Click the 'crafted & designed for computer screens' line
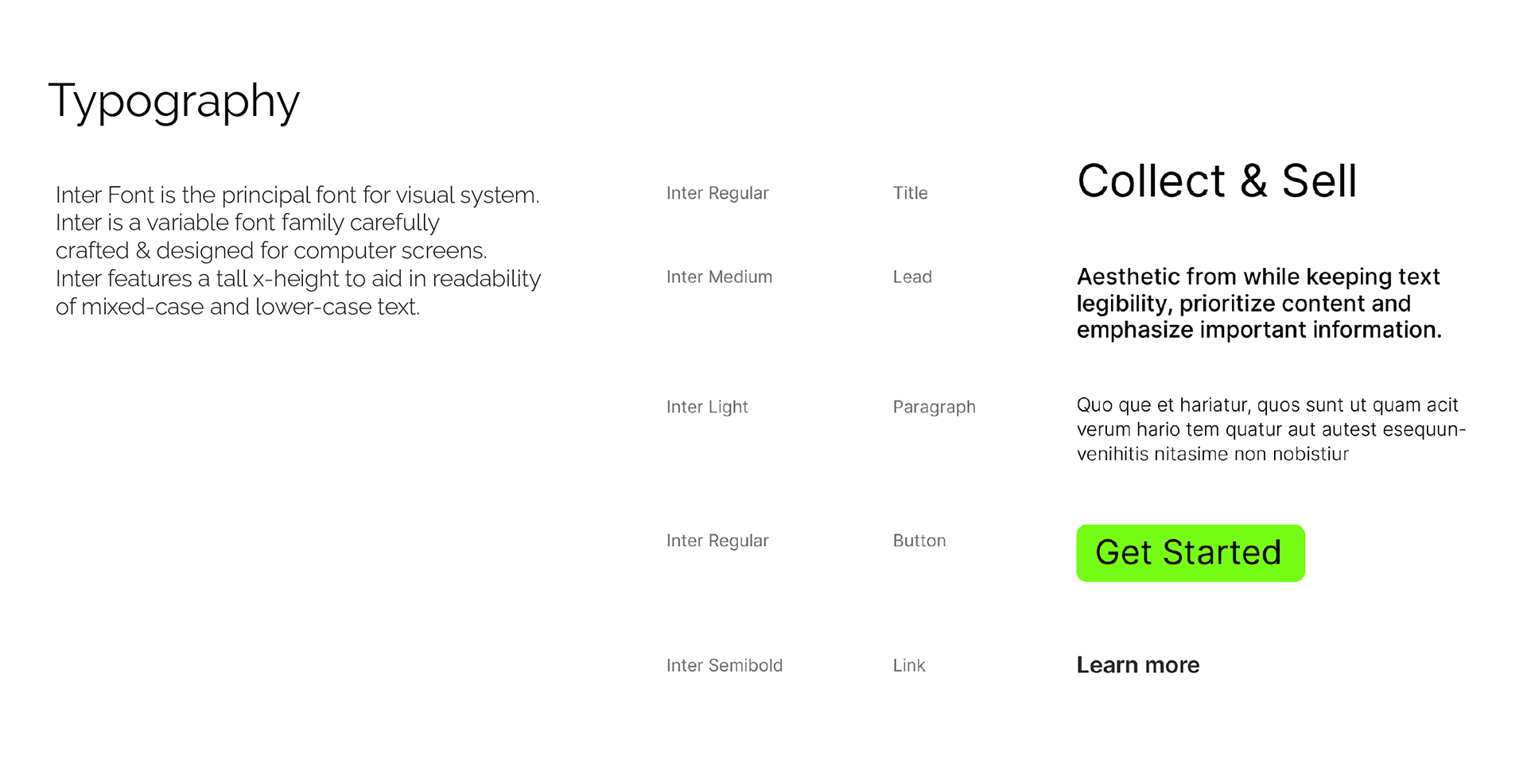1527x763 pixels. (271, 250)
